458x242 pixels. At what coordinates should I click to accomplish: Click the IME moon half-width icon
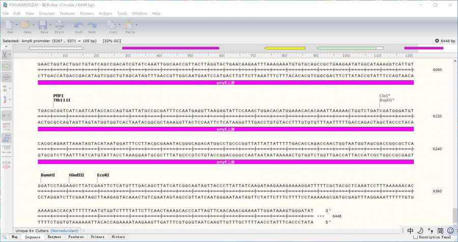[420, 231]
